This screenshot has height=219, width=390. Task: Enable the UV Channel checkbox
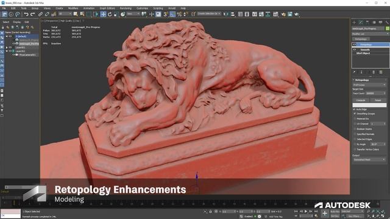(355, 123)
